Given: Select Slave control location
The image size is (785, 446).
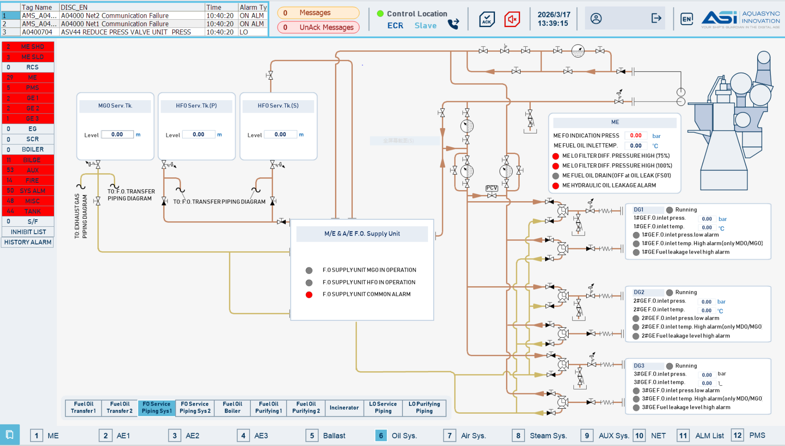Looking at the screenshot, I should (426, 25).
